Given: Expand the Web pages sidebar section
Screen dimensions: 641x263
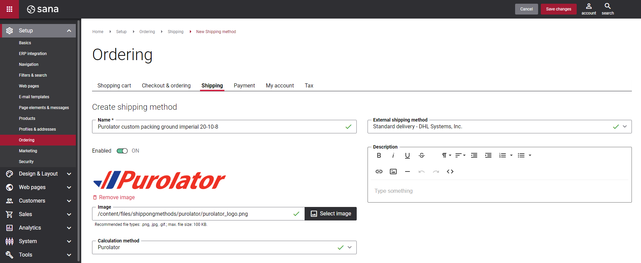Looking at the screenshot, I should (x=69, y=187).
